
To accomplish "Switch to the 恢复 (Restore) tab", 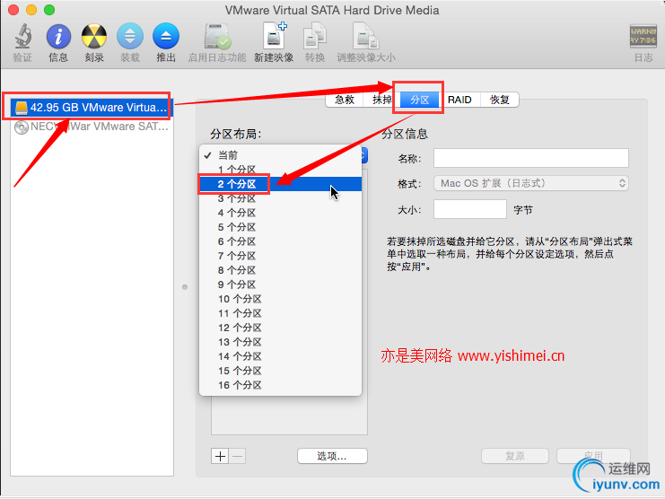I will (x=499, y=100).
